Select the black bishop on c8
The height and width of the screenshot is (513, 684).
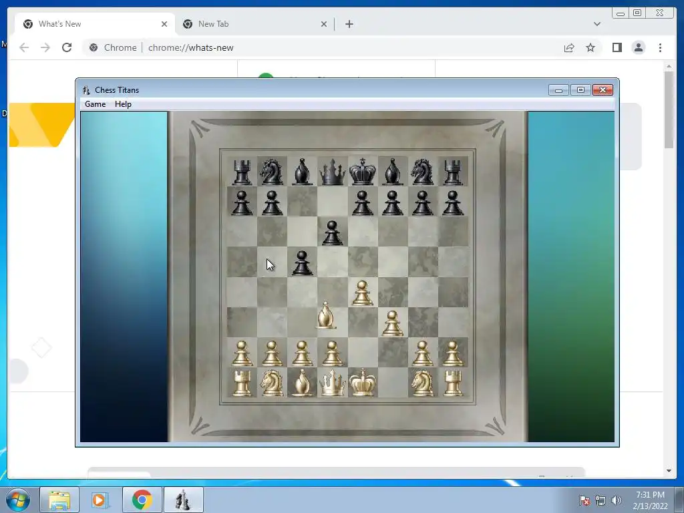[x=302, y=172]
